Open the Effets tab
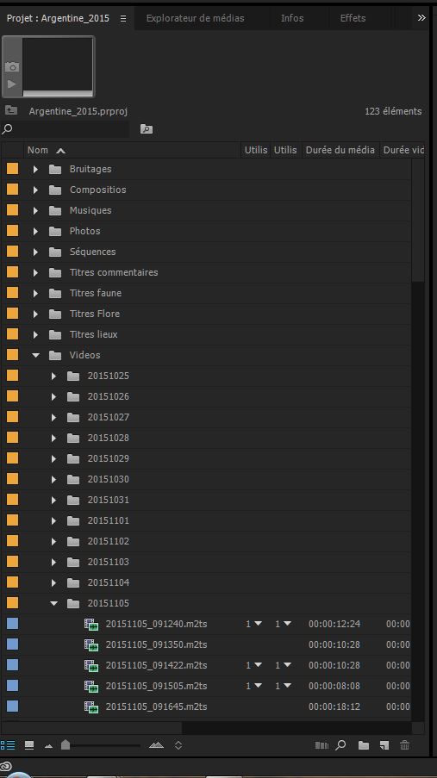 (353, 18)
